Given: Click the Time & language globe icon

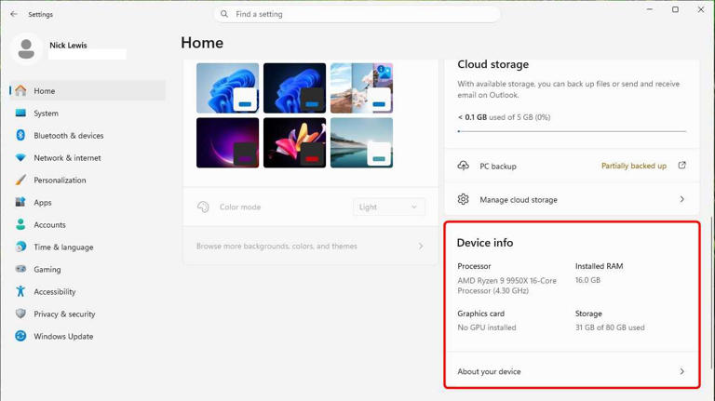Looking at the screenshot, I should (x=20, y=247).
